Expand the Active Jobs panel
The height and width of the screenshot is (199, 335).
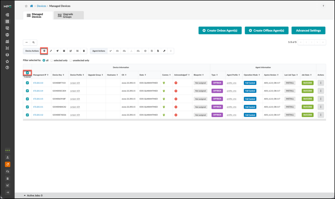point(33,196)
